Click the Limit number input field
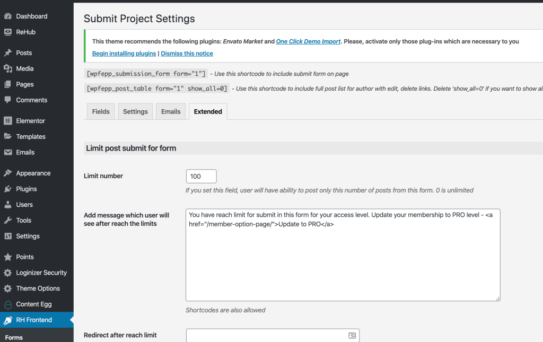Image resolution: width=543 pixels, height=342 pixels. 202,177
